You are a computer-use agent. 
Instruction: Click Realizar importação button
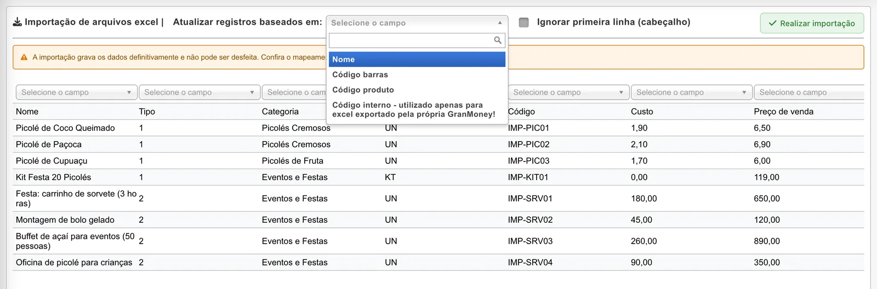812,23
